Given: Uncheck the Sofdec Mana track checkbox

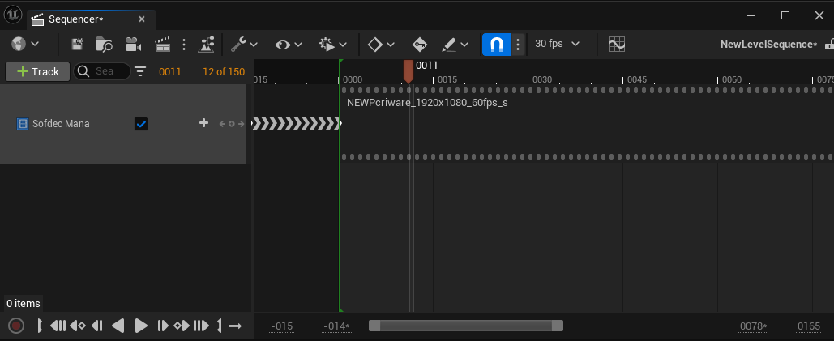Looking at the screenshot, I should click(141, 124).
